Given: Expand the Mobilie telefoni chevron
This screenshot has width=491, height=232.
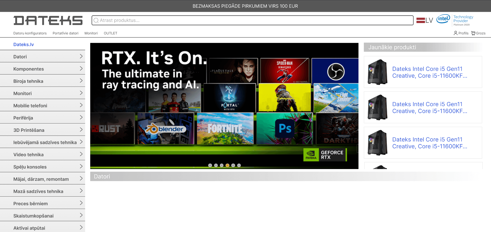Looking at the screenshot, I should click(81, 105).
